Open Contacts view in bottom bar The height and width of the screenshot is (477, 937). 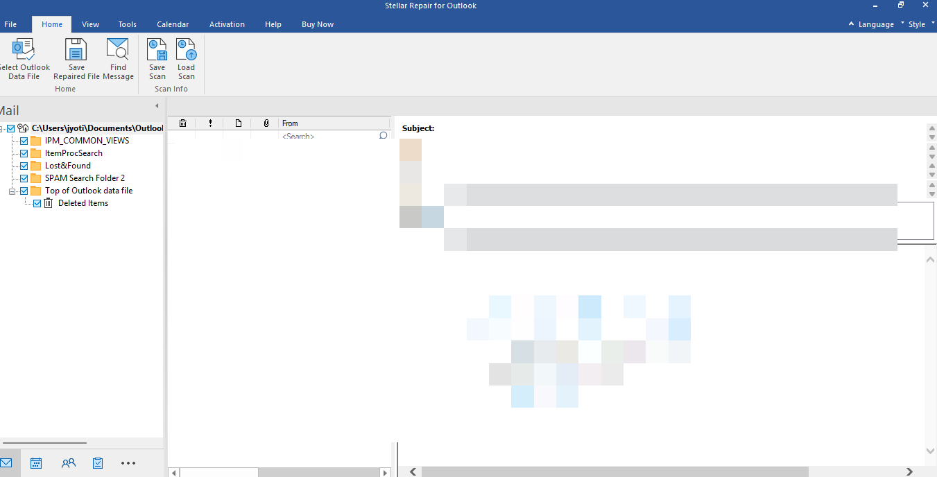69,463
